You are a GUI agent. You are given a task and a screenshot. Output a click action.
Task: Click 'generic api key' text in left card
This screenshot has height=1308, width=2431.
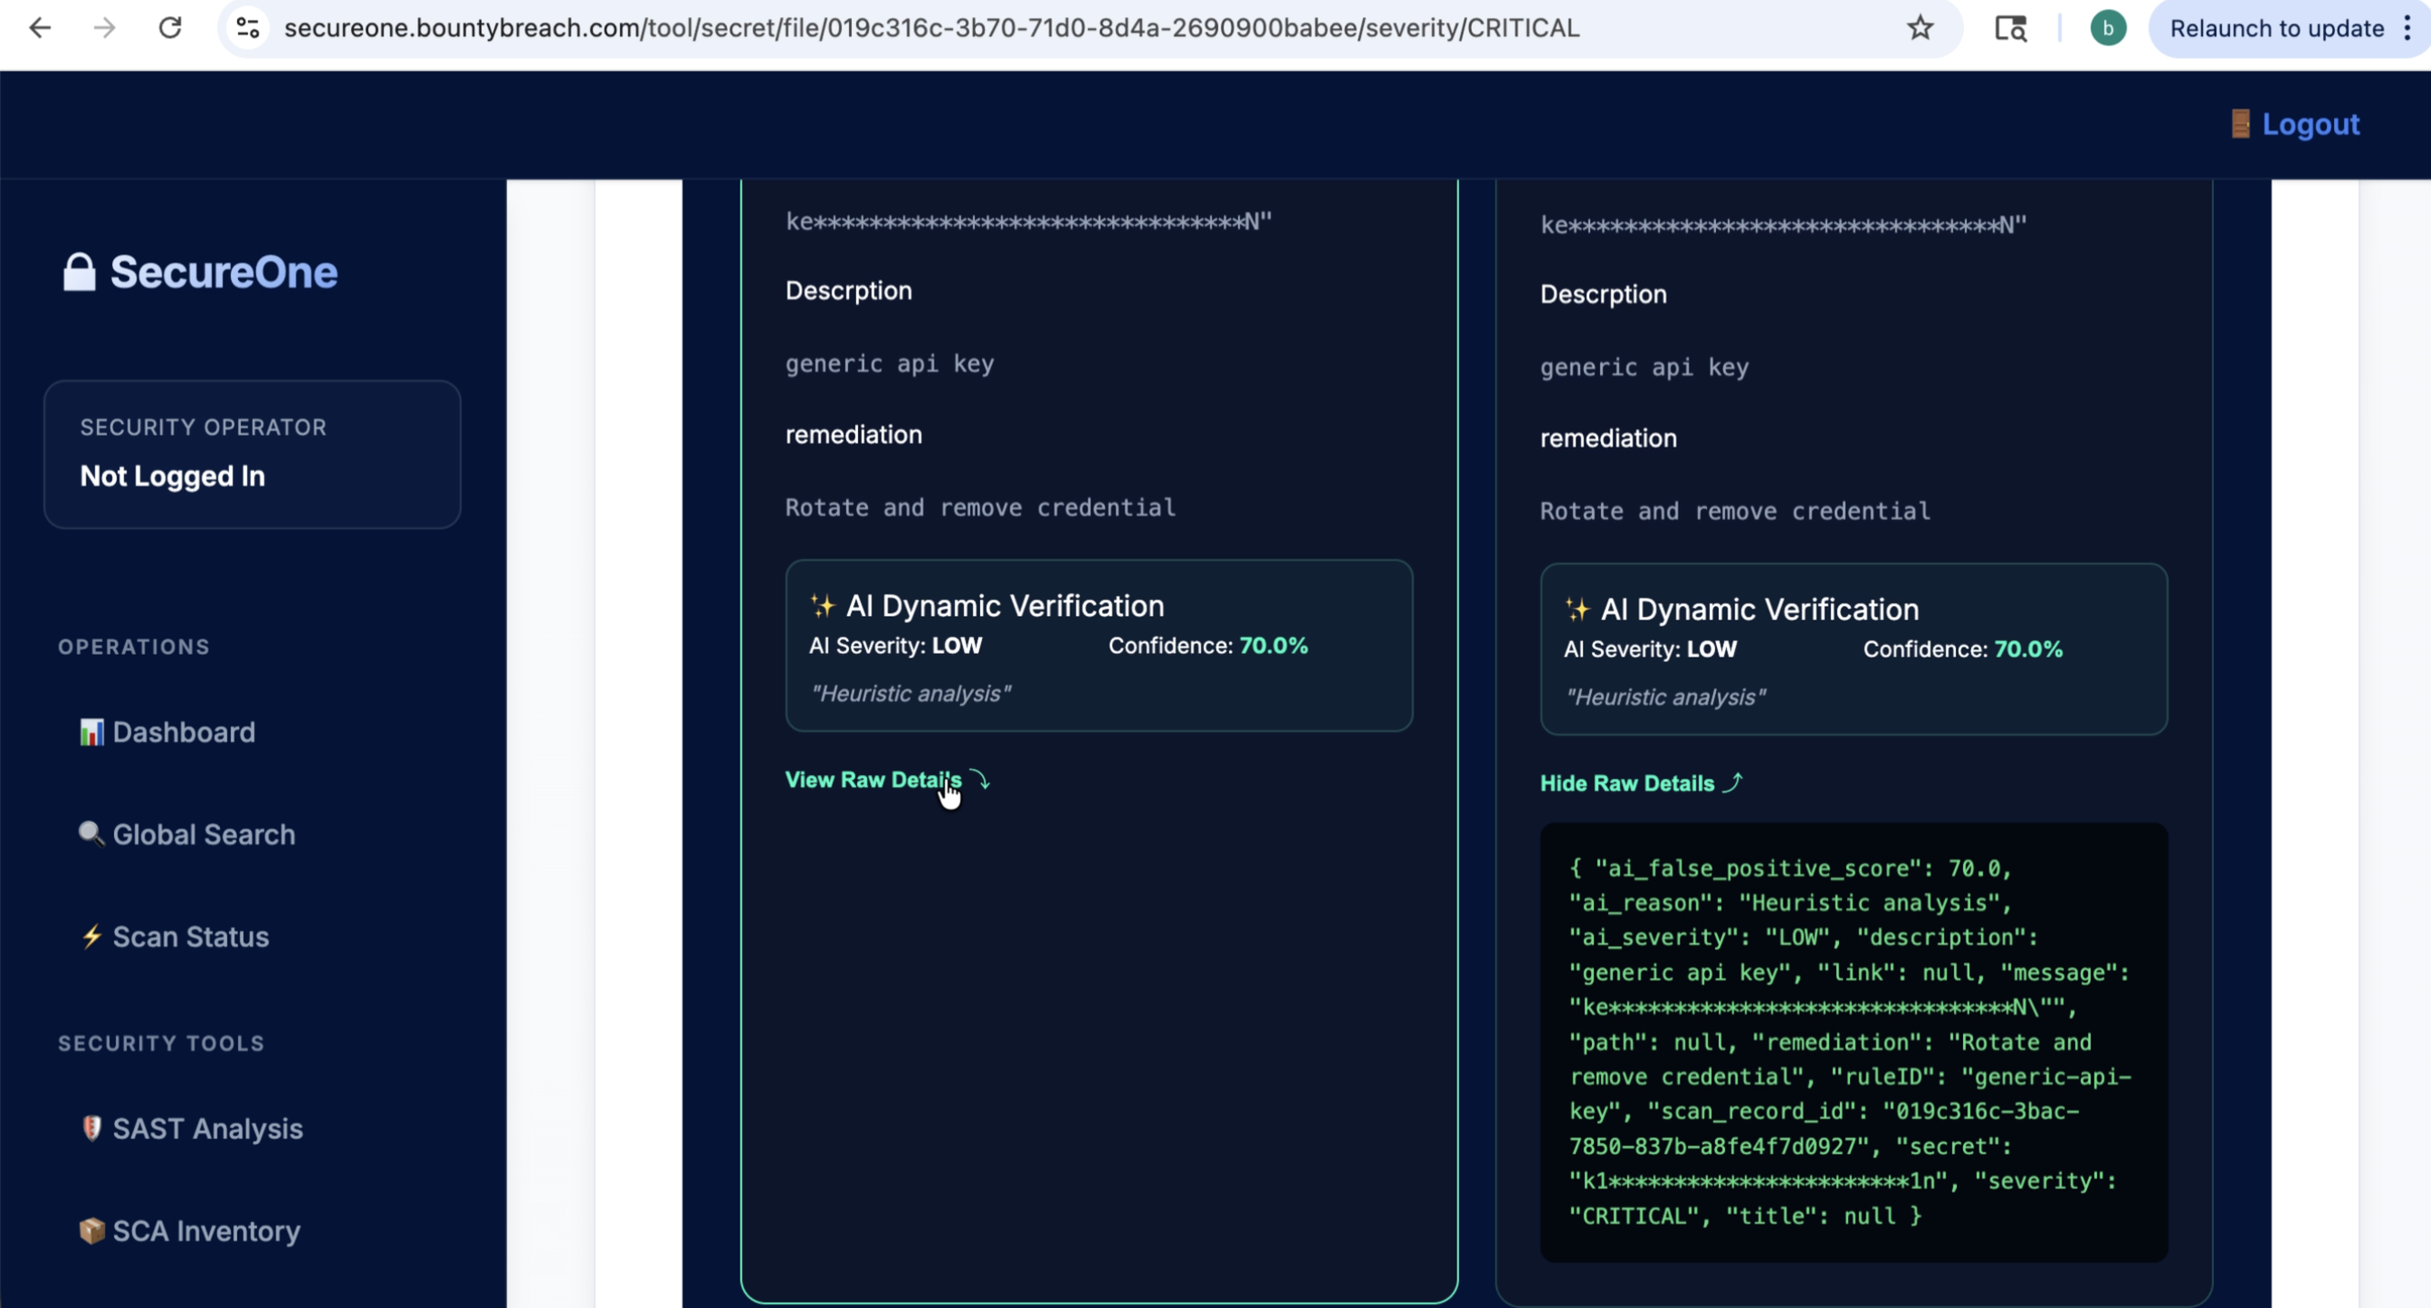pyautogui.click(x=890, y=364)
